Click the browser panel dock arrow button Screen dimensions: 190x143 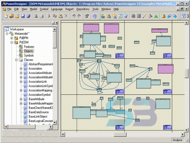point(53,23)
